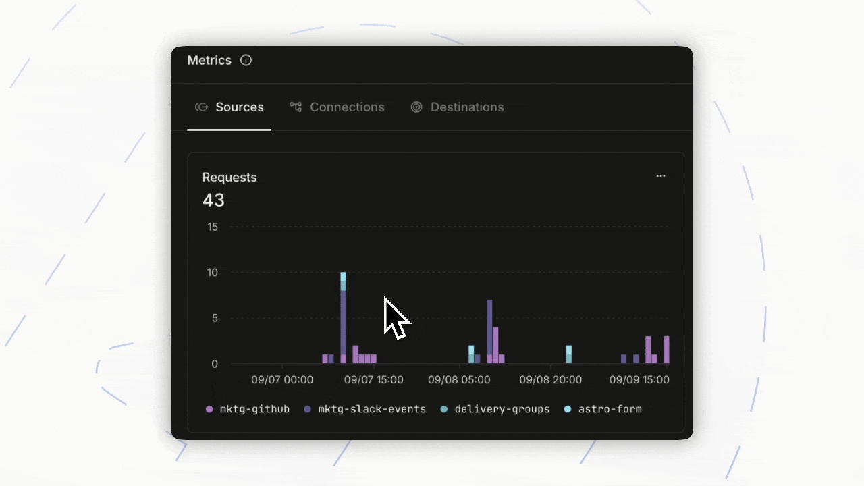Click the Connections tab node icon
The image size is (864, 486).
pyautogui.click(x=296, y=107)
